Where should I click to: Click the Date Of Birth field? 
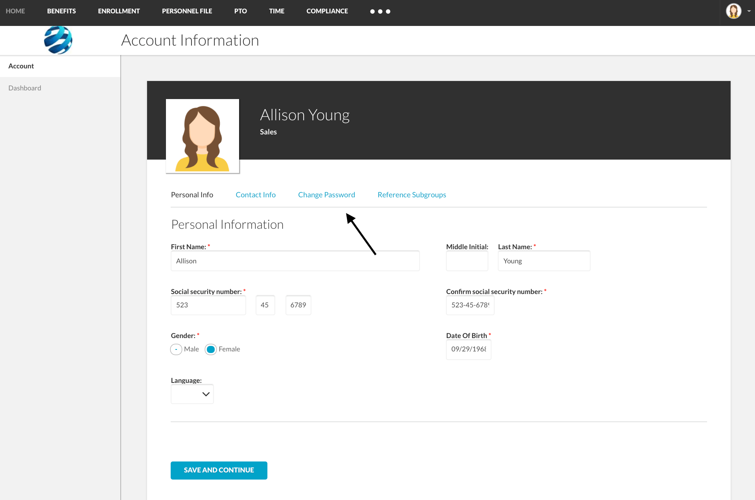point(468,349)
